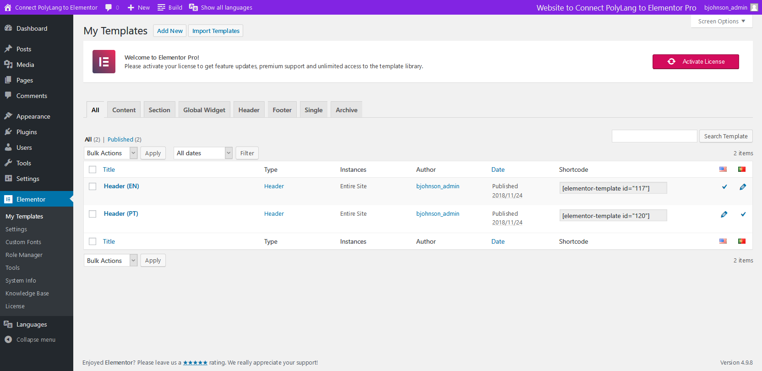Expand the Screen Options panel
Screen dimensions: 762x371
pos(721,21)
